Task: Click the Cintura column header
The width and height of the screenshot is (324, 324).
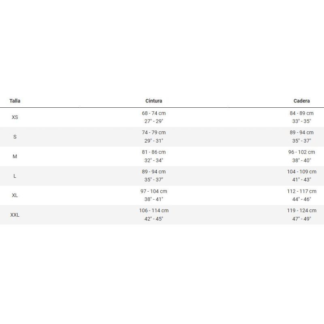Action: click(154, 101)
